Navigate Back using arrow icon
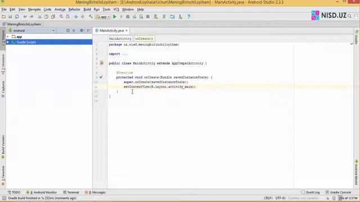This screenshot has width=360, height=202. [76, 17]
